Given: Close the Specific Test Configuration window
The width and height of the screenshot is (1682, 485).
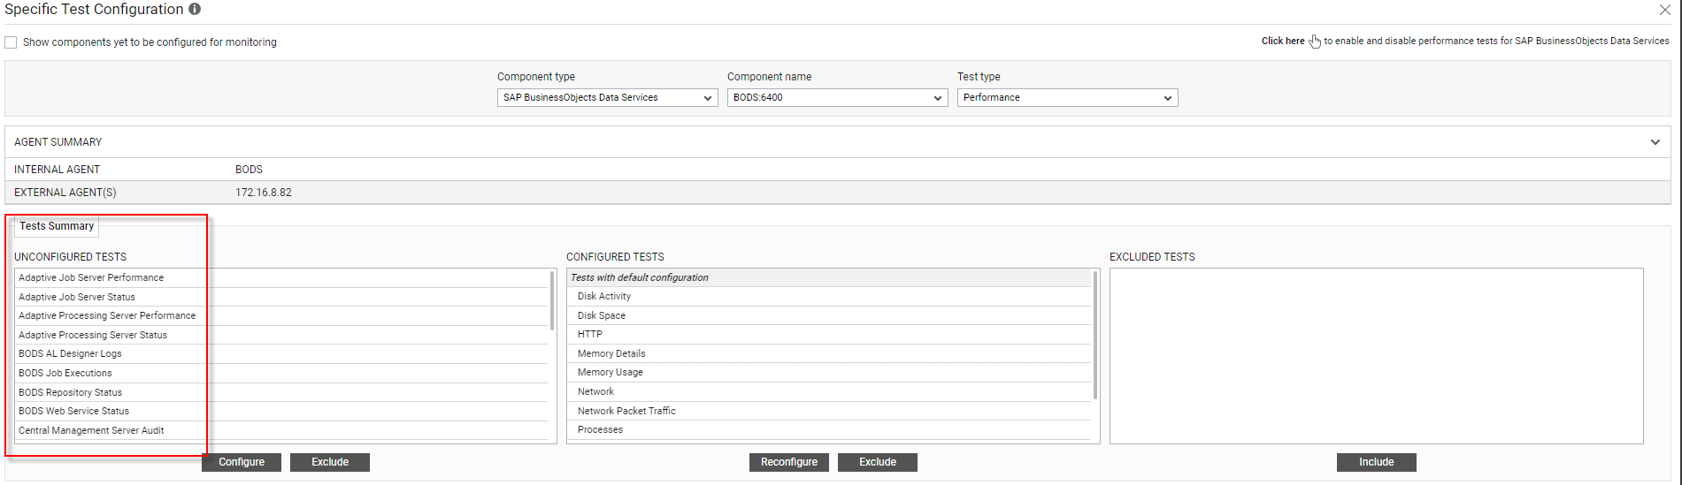Looking at the screenshot, I should click(1664, 10).
